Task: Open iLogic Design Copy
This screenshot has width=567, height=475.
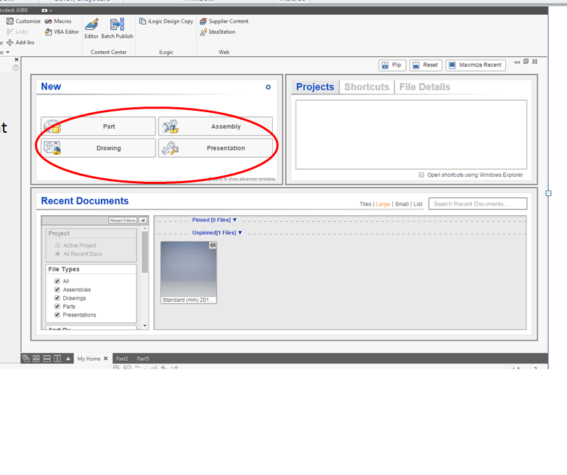Action: pos(166,21)
